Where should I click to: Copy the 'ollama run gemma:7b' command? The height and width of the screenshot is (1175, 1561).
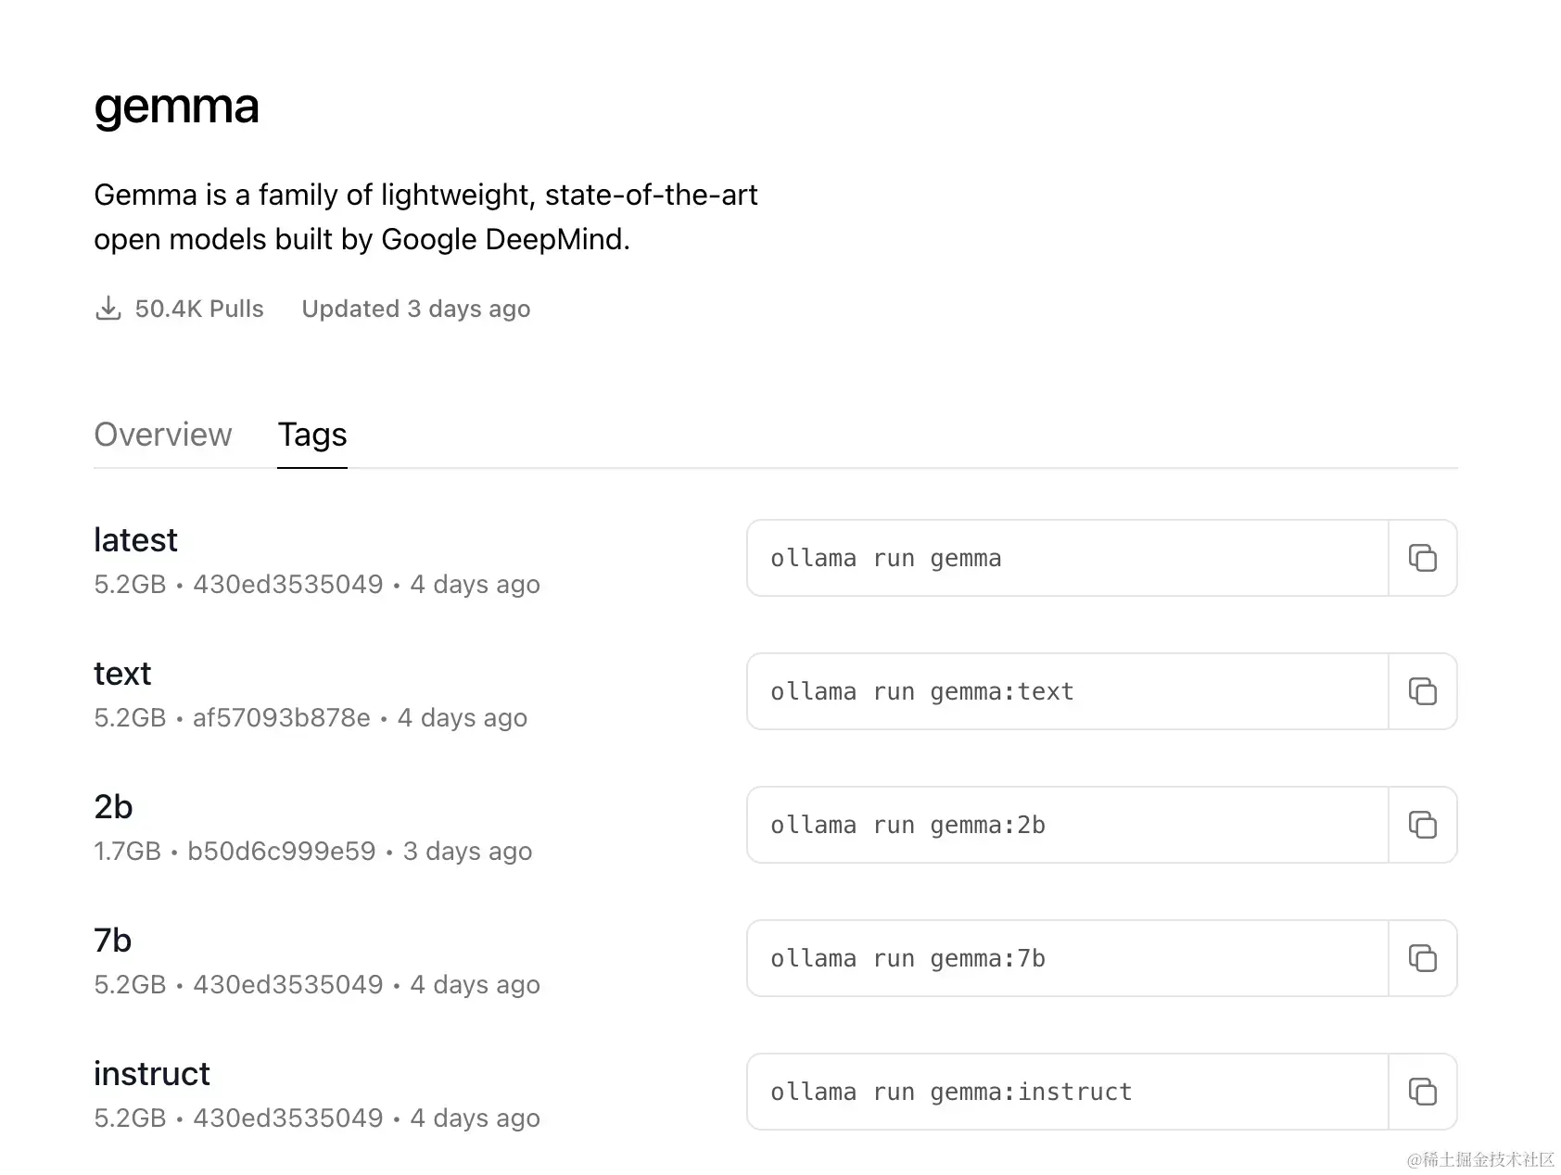click(x=1422, y=958)
